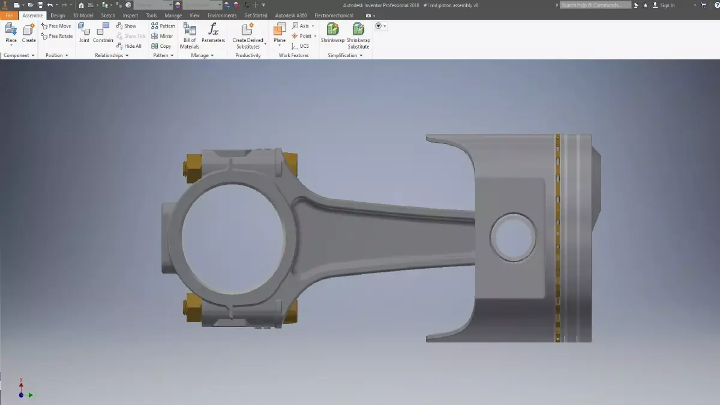Click the Copy components tool

[161, 46]
